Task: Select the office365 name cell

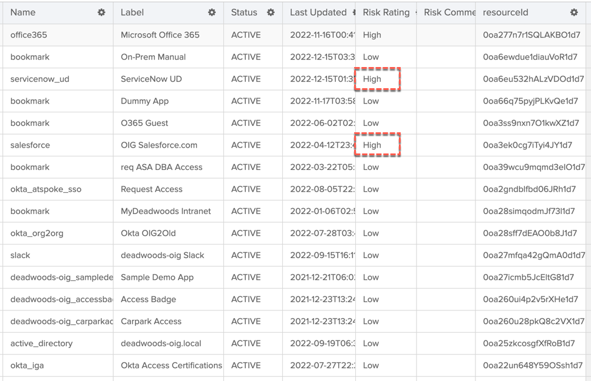Action: tap(29, 35)
